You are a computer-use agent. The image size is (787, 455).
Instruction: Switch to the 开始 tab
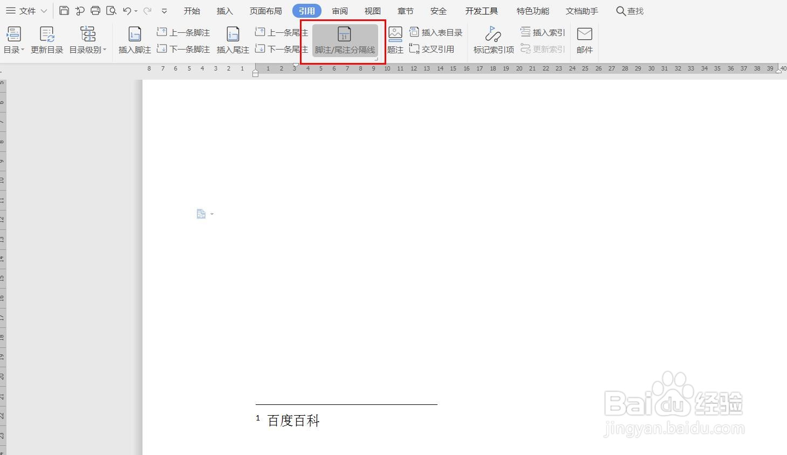coord(192,11)
